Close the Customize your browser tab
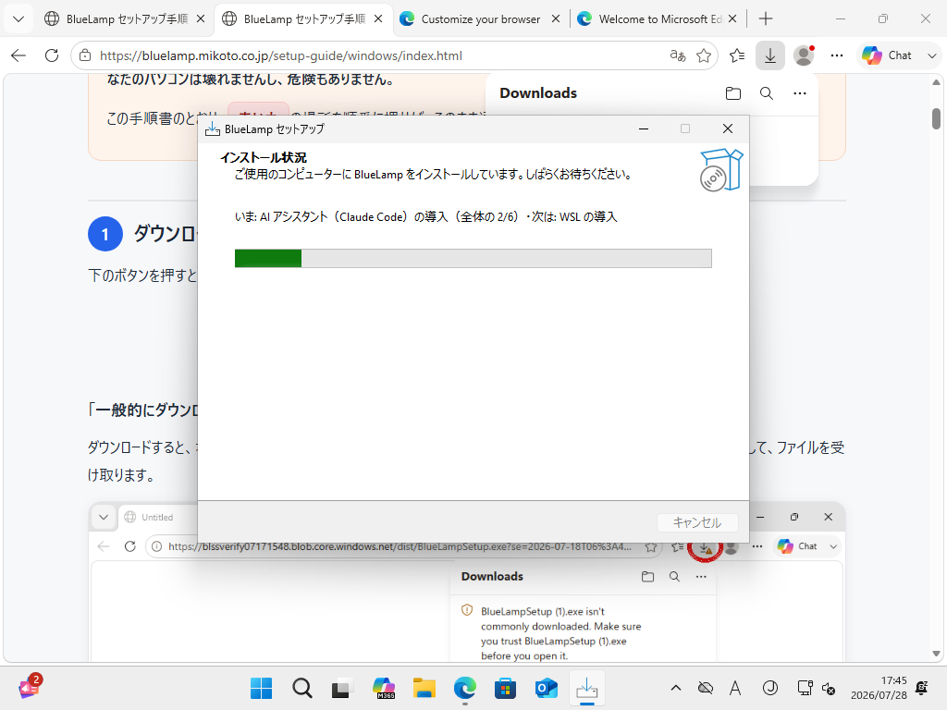 pyautogui.click(x=556, y=18)
